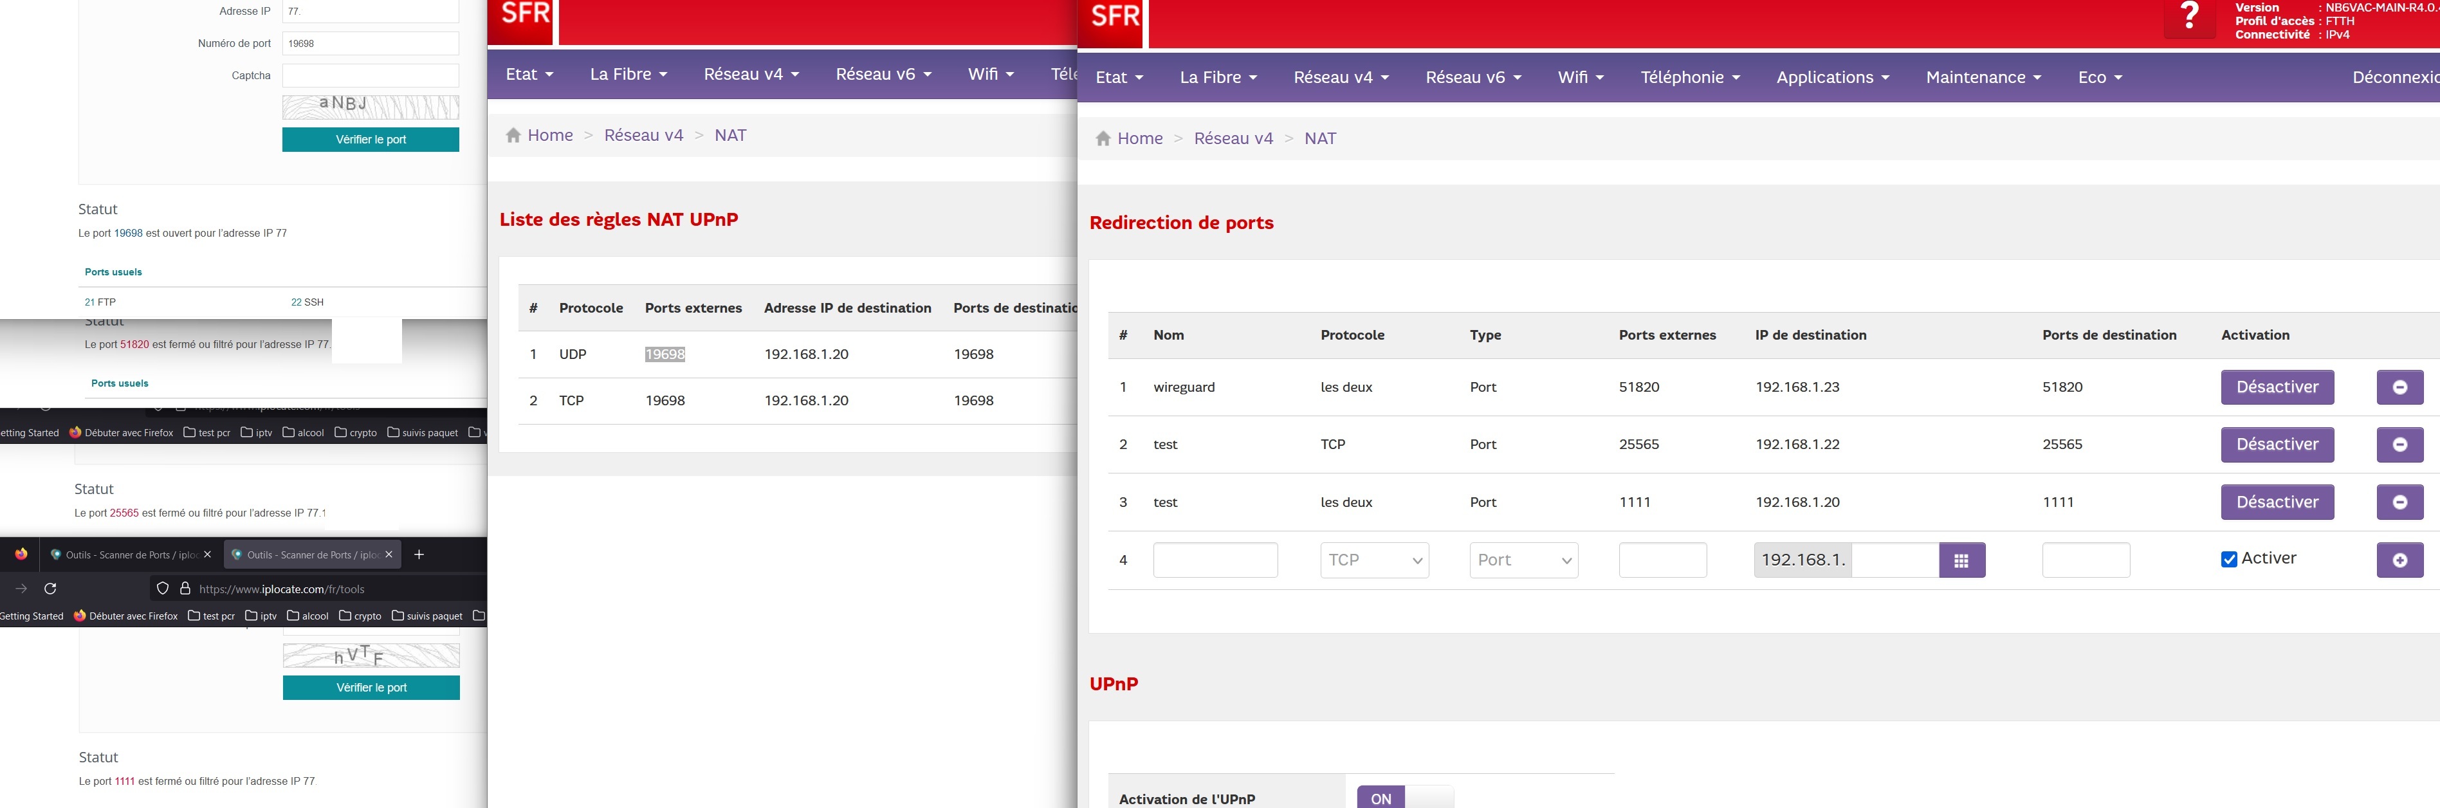The height and width of the screenshot is (808, 2440).
Task: Click the top 'Vérifier le port' button
Action: (x=371, y=139)
